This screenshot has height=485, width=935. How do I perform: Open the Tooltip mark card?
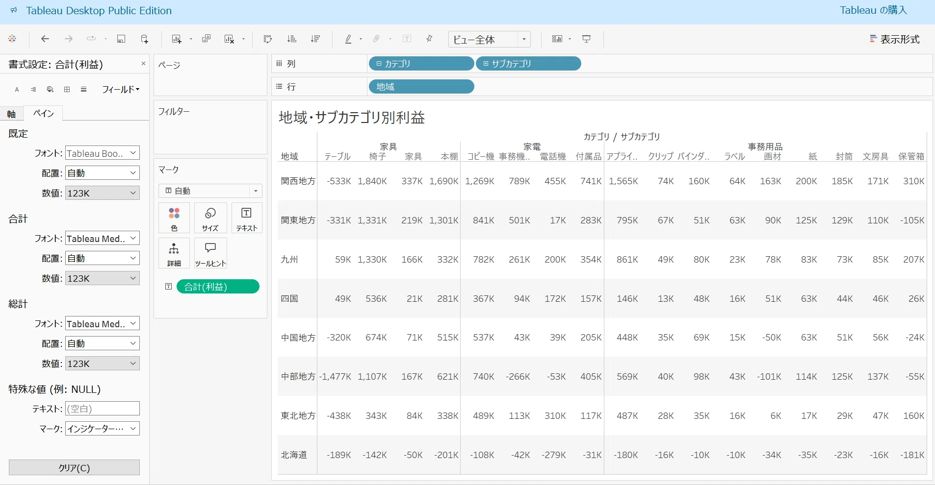[x=210, y=253]
